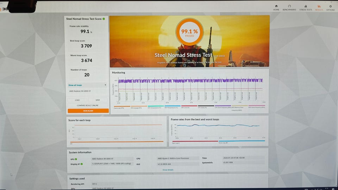Toggle FPS Average legend in Monitoring
Image resolution: width=338 pixels, height=190 pixels.
coord(139,107)
